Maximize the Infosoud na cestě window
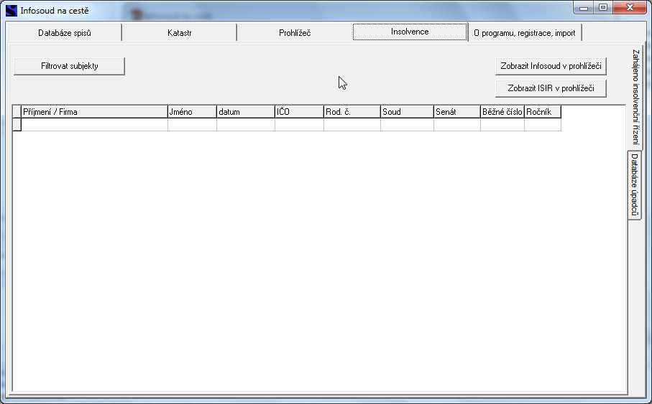Viewport: 652px width, 404px height. click(603, 7)
